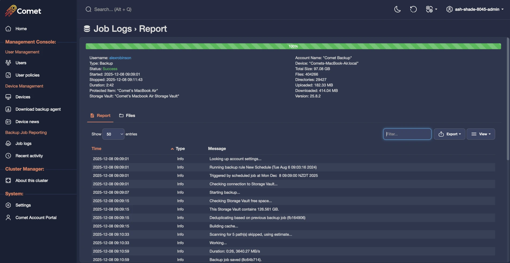The width and height of the screenshot is (510, 263).
Task: Select 'Building cache...' message
Action: pyautogui.click(x=224, y=226)
